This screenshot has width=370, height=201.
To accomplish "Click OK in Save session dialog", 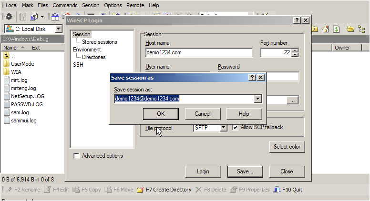I will [x=161, y=114].
